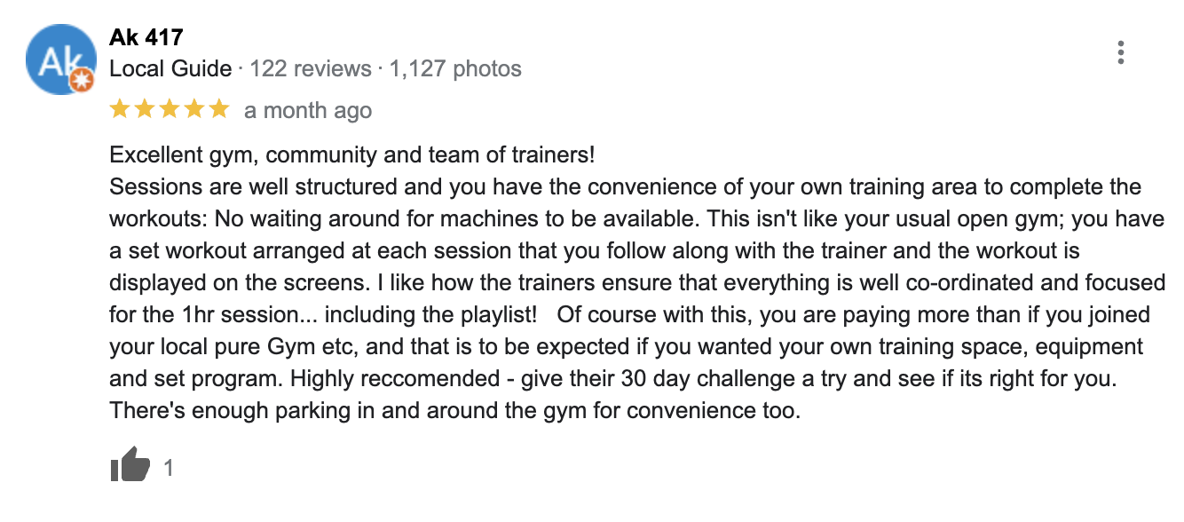This screenshot has height=522, width=1184.
Task: Click the Local Guide label
Action: 170,69
